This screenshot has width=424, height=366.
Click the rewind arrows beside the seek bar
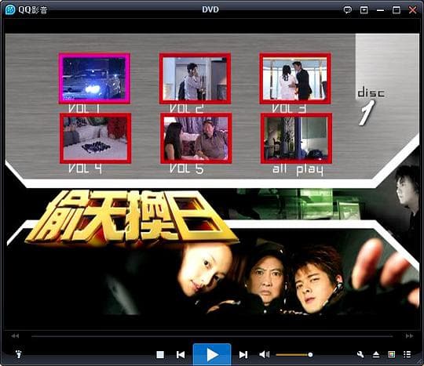[x=15, y=336]
